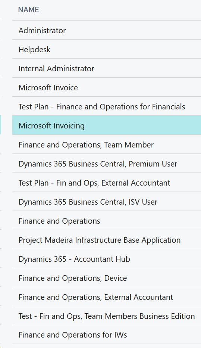The image size is (201, 348).
Task: Select Test Plan - Fin and Ops, External Accountant
Action: coord(107,183)
